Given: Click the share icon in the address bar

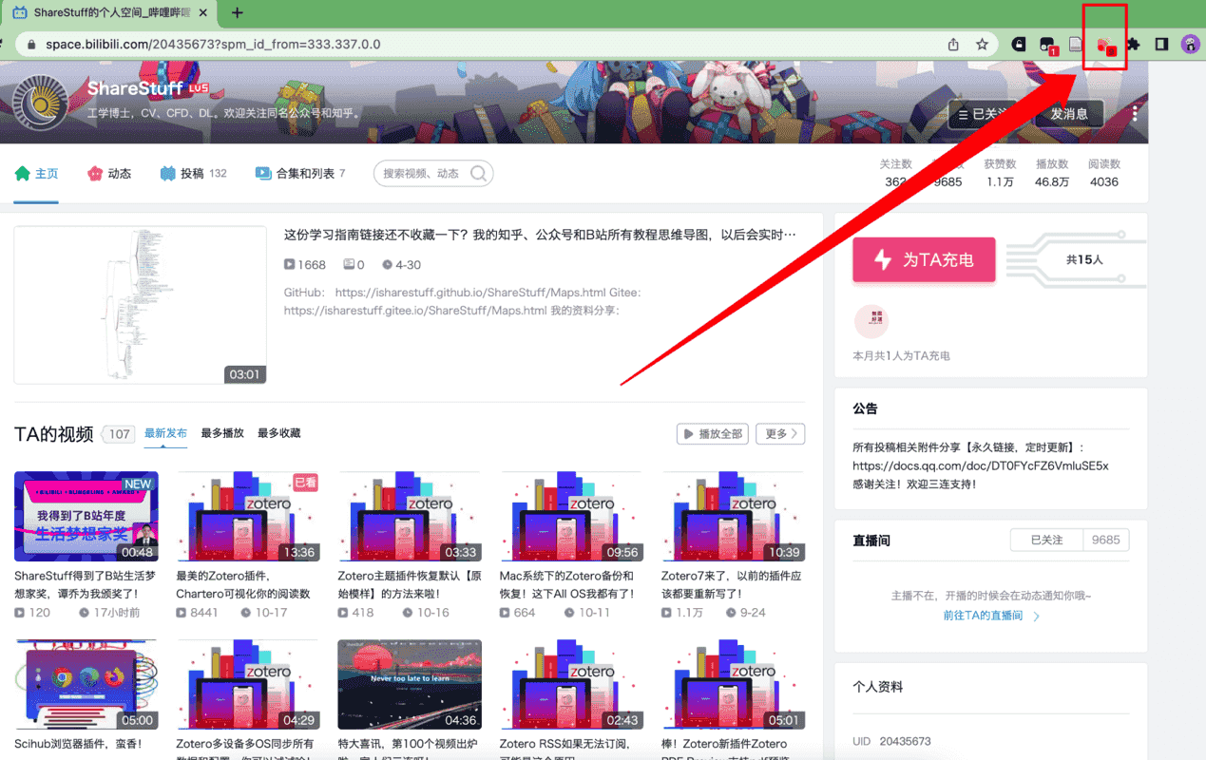Looking at the screenshot, I should click(953, 44).
